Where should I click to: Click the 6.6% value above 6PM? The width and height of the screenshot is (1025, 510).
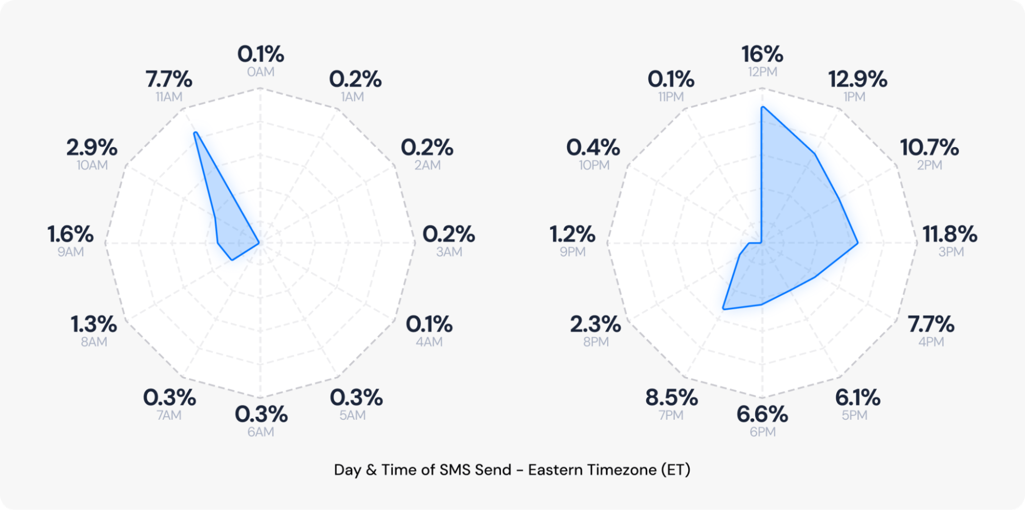click(x=762, y=415)
